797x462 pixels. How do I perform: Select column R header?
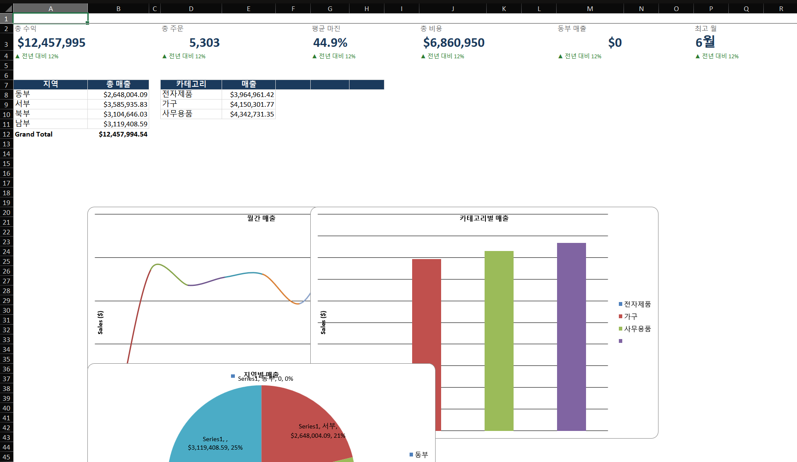click(x=781, y=9)
